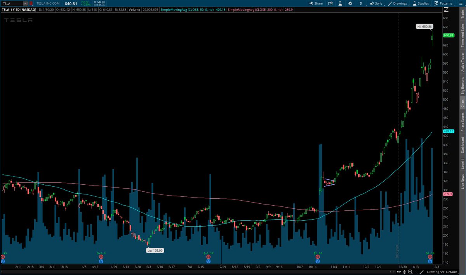The width and height of the screenshot is (466, 275).
Task: Click the 2019 year vertical marker line
Action: 399,136
